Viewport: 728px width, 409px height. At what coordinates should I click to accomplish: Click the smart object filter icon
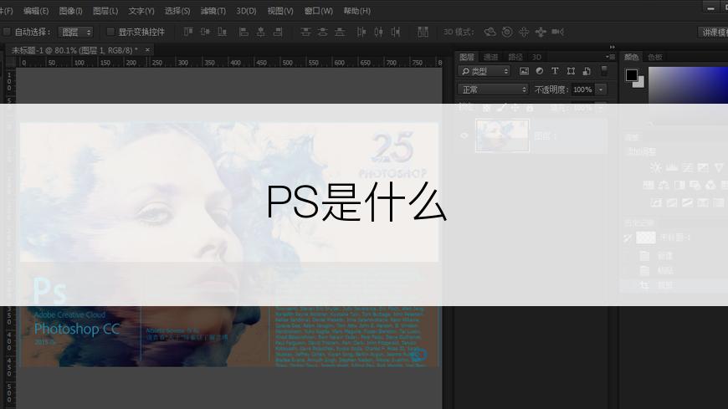click(586, 72)
